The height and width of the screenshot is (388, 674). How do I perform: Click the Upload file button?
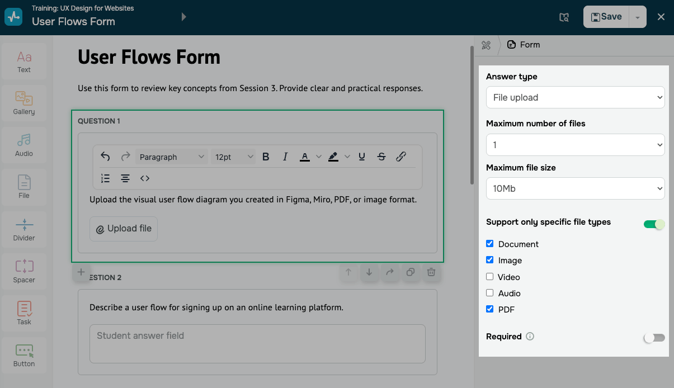tap(124, 229)
